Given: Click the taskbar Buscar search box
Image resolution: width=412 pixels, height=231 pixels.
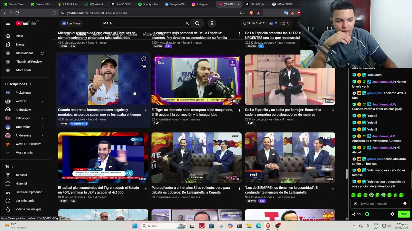Looking at the screenshot, I should [x=163, y=226].
